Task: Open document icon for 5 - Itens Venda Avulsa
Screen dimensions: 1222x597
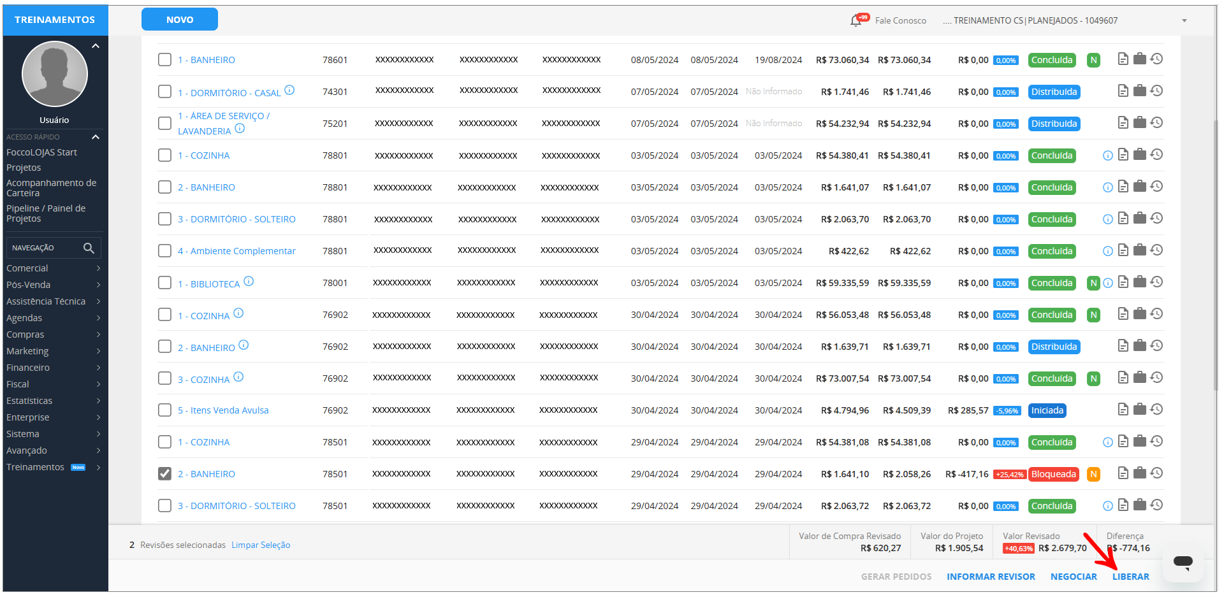Action: (x=1123, y=410)
